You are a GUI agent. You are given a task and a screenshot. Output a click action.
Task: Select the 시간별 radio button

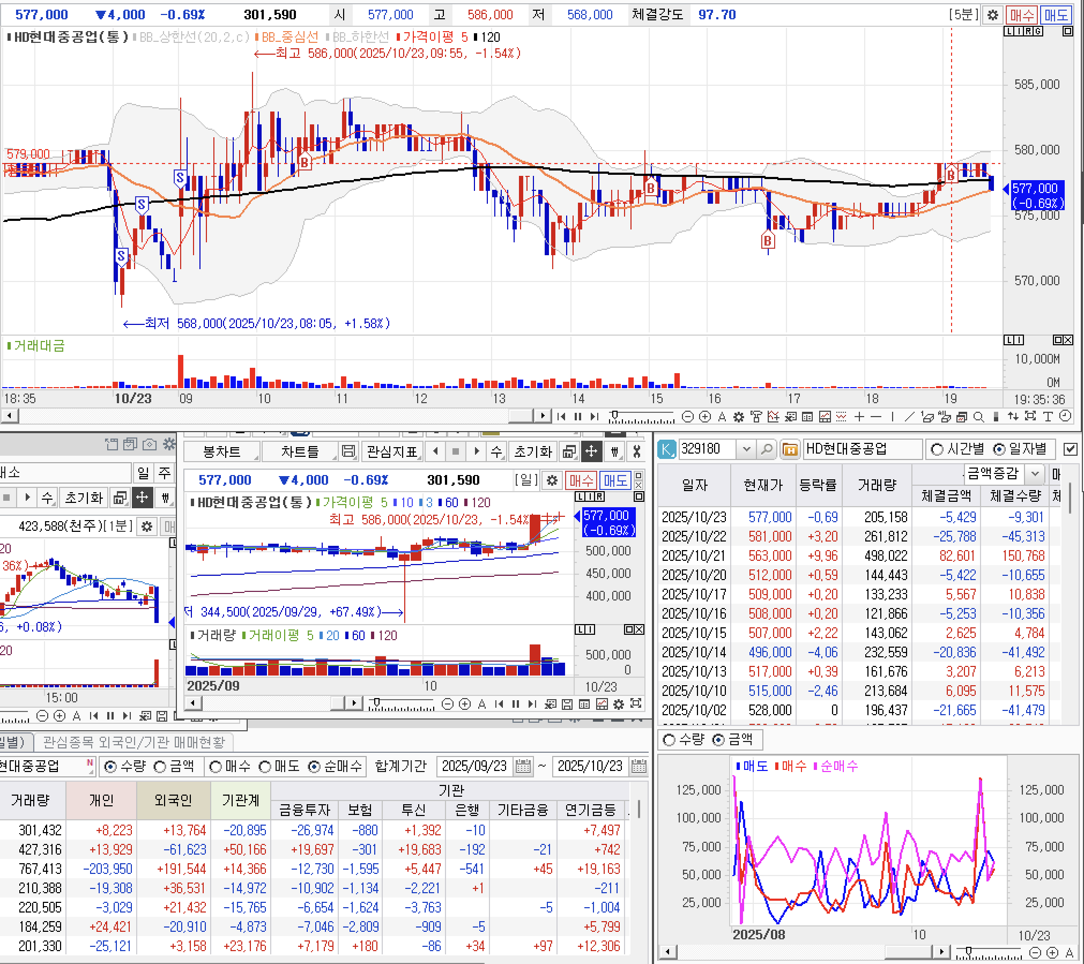[937, 449]
